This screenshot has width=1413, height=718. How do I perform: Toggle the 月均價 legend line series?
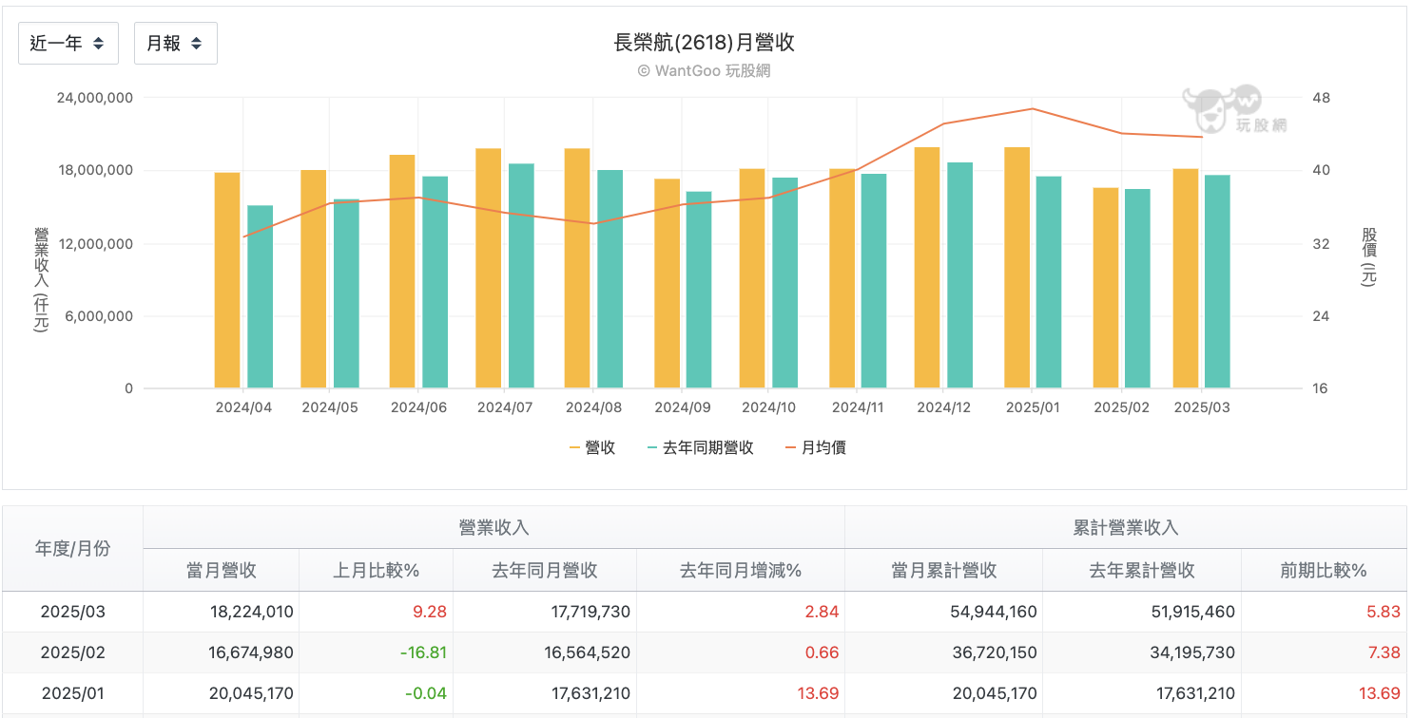coord(815,447)
